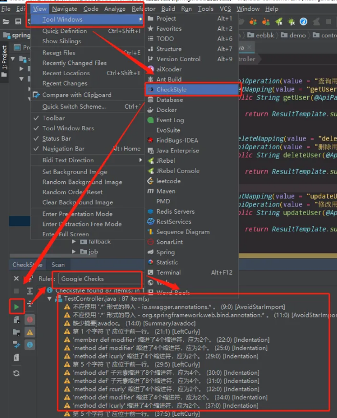Open the View menu

tap(39, 9)
